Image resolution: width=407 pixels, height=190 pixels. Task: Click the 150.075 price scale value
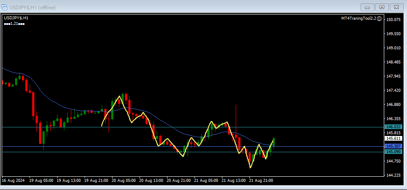393,20
